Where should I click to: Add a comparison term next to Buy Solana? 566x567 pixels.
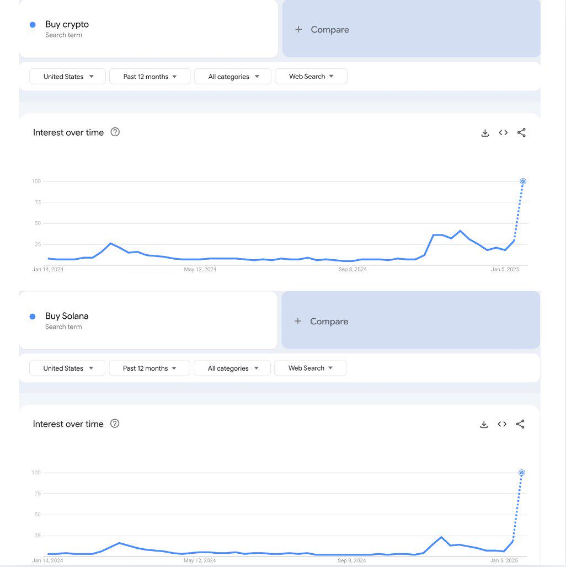tap(410, 320)
